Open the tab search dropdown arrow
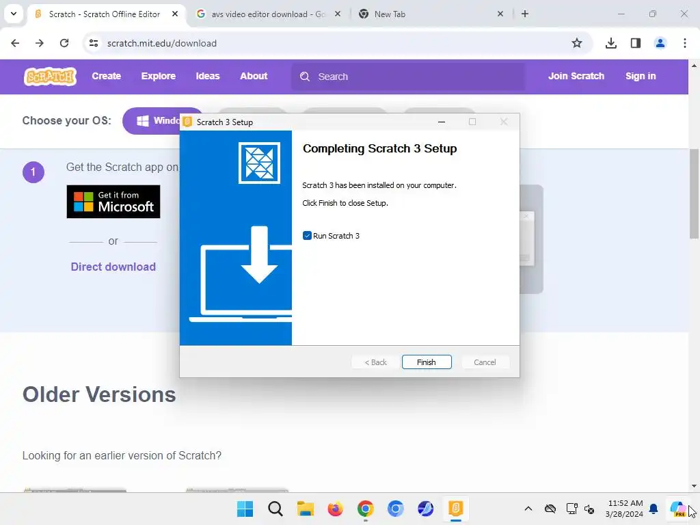The height and width of the screenshot is (525, 700). click(x=14, y=14)
